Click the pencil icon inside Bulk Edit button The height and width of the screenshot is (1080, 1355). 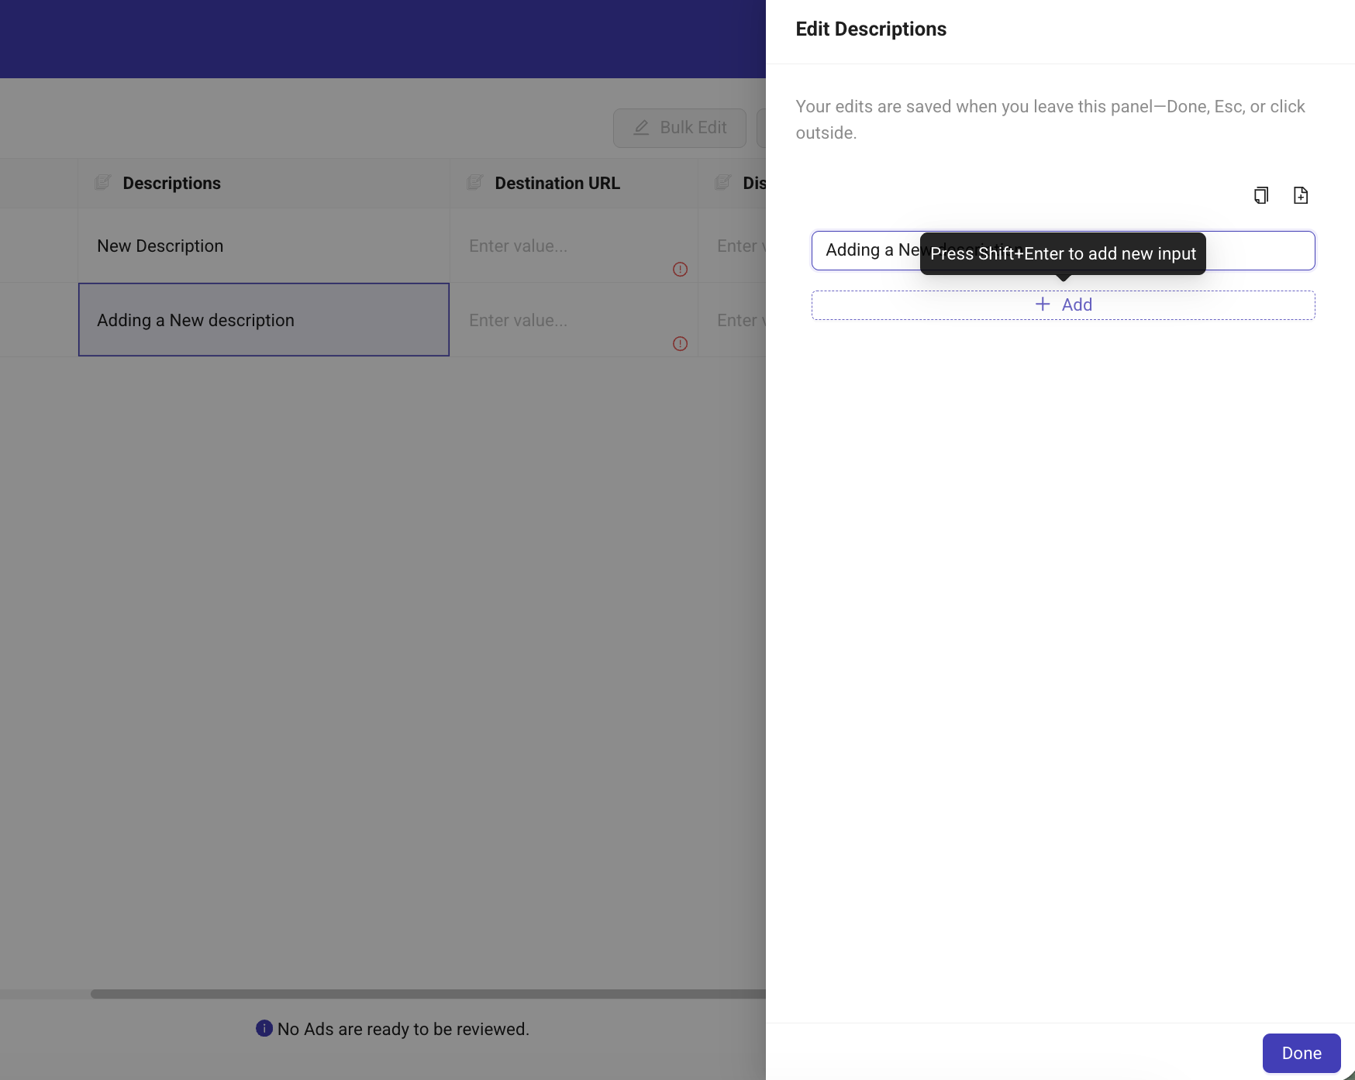641,128
